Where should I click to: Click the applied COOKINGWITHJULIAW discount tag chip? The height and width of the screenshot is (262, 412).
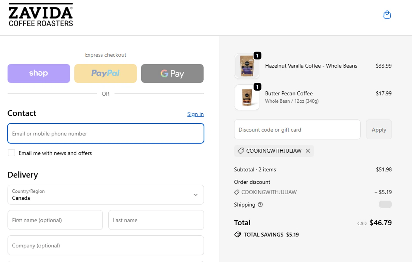point(274,151)
